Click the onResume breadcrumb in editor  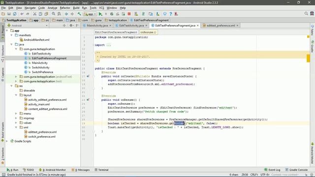(x=148, y=32)
